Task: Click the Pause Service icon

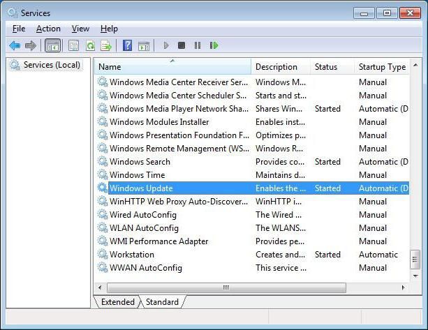Action: tap(198, 45)
